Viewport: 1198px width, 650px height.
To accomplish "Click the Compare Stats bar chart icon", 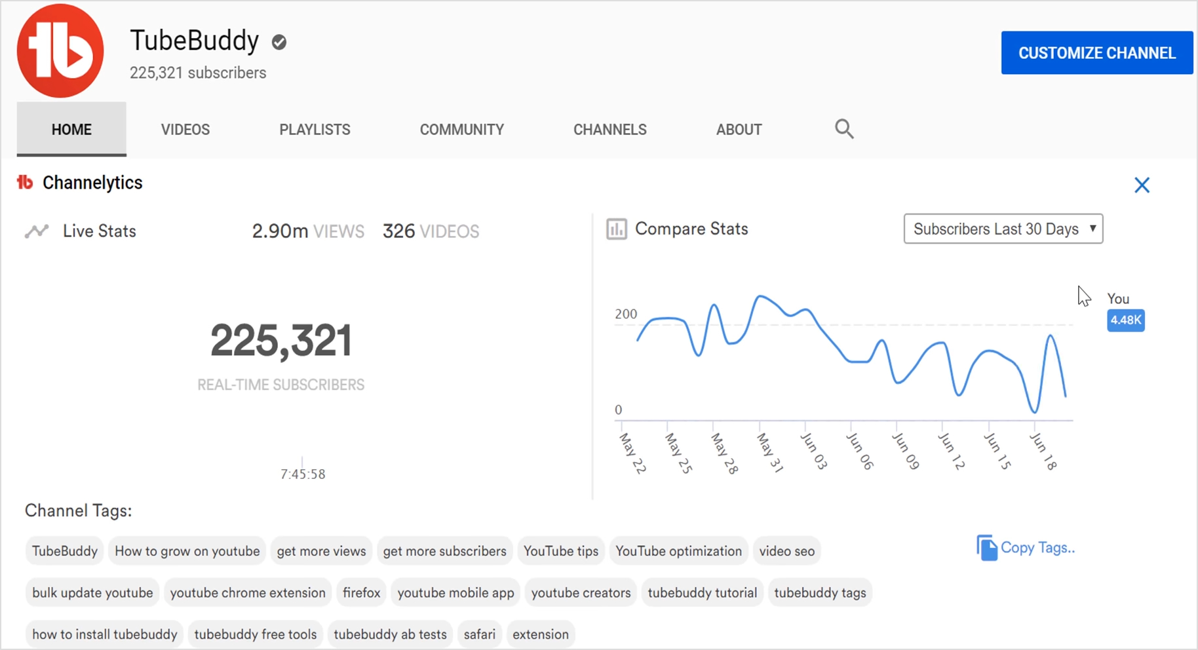I will 616,229.
